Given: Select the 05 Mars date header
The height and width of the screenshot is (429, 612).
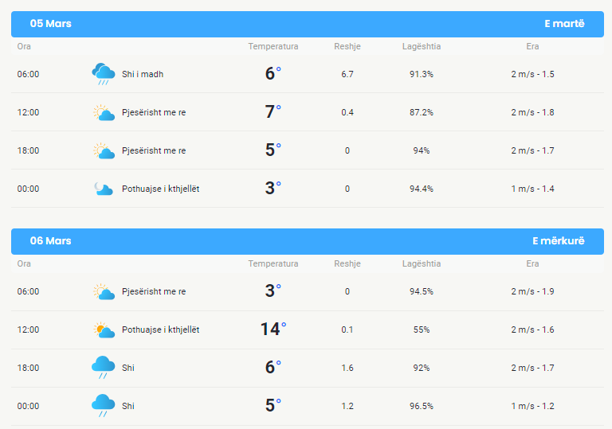Looking at the screenshot, I should [x=51, y=23].
